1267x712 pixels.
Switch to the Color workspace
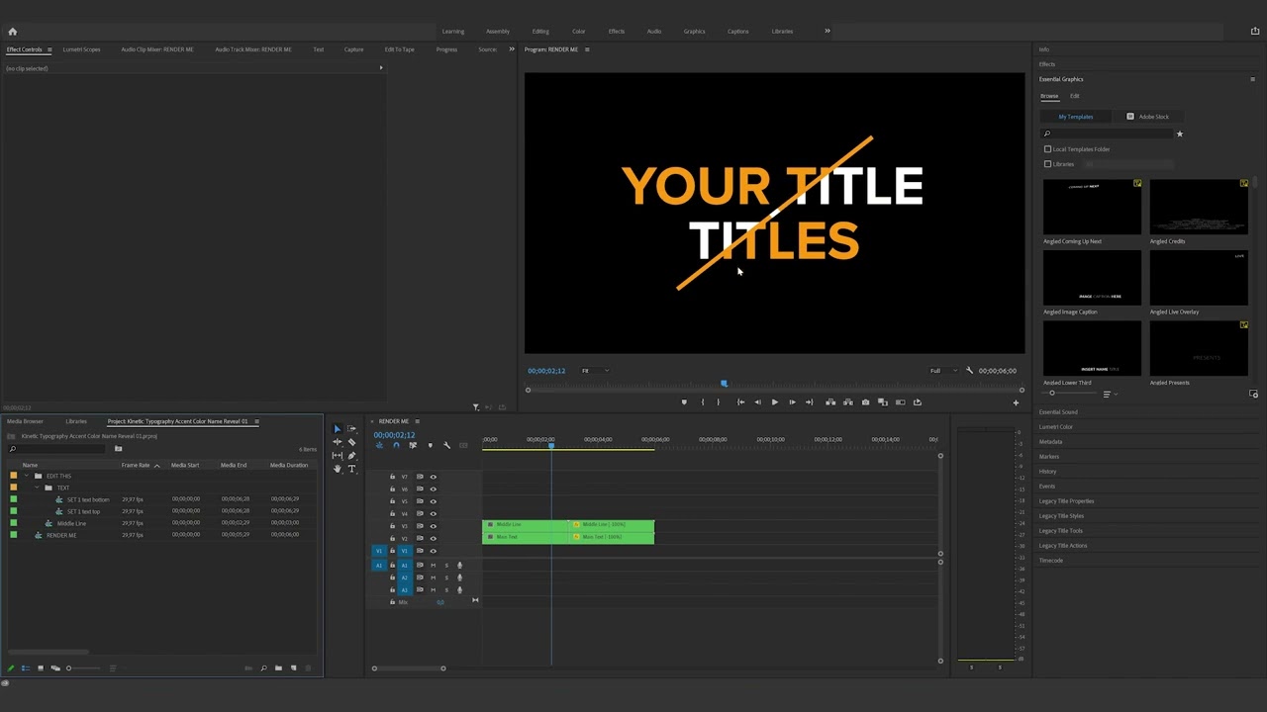[579, 32]
